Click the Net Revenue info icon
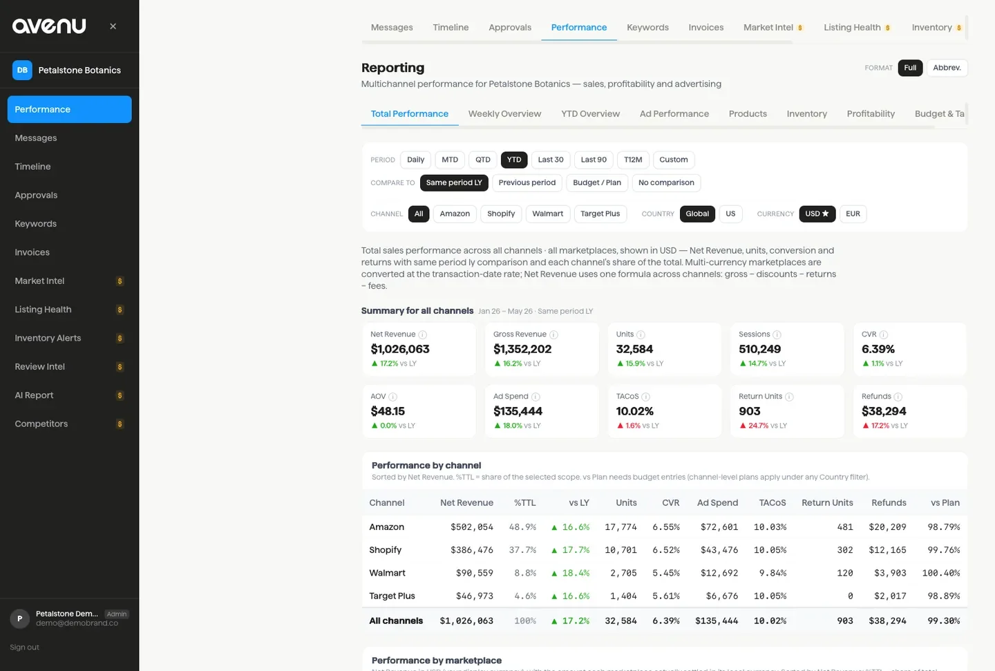This screenshot has width=995, height=671. (423, 334)
